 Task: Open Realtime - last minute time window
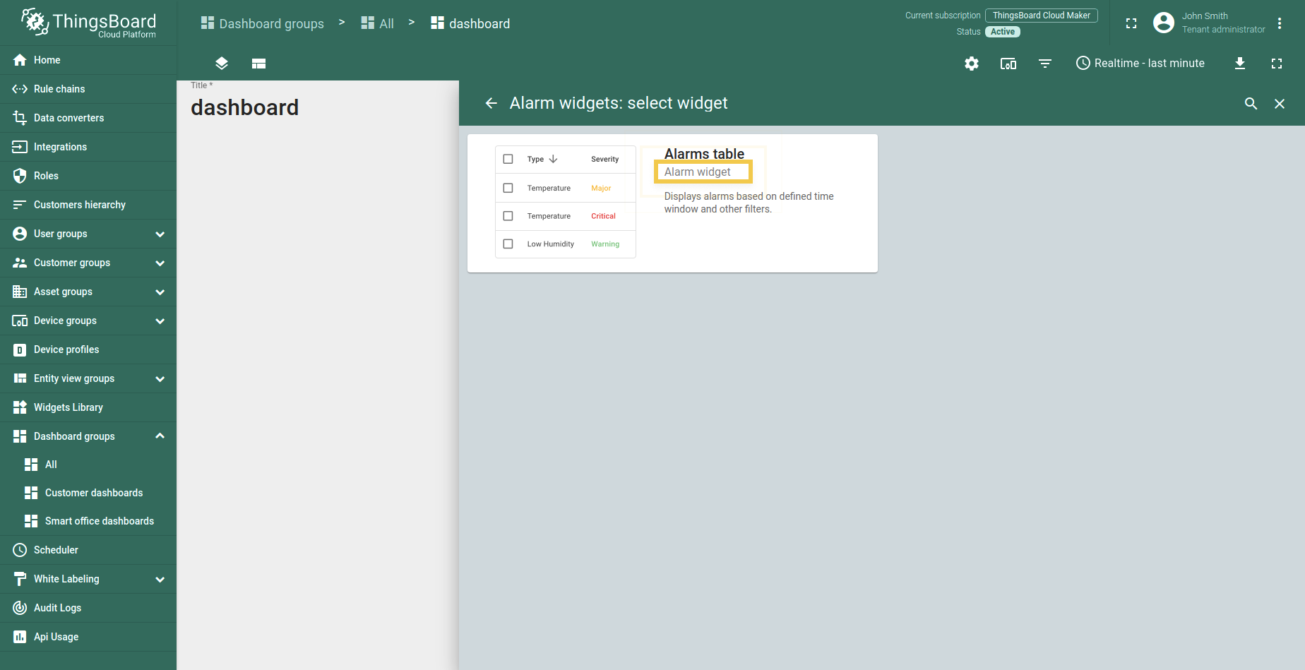click(x=1140, y=64)
